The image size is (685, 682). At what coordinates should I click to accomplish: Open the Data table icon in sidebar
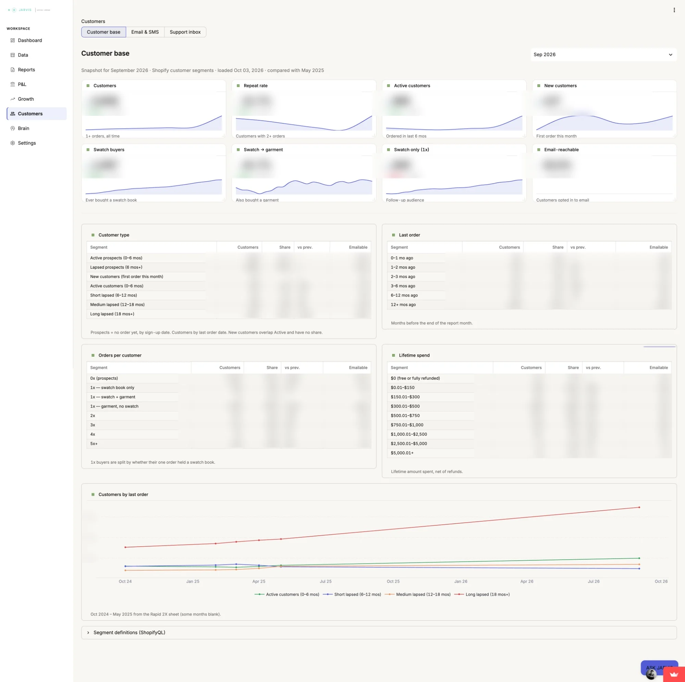point(13,55)
